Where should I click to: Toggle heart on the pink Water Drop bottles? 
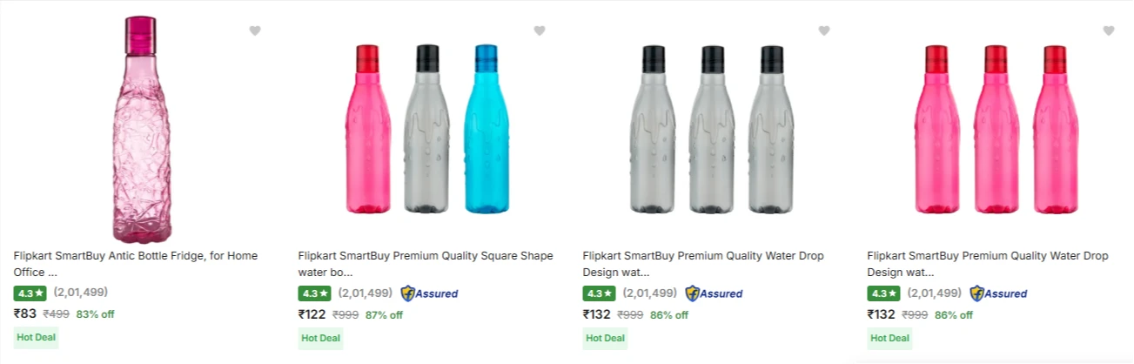pos(1109,31)
